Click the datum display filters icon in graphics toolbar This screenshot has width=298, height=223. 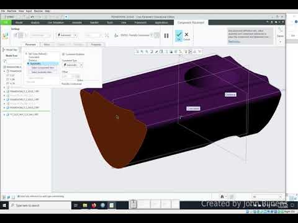(x=181, y=51)
